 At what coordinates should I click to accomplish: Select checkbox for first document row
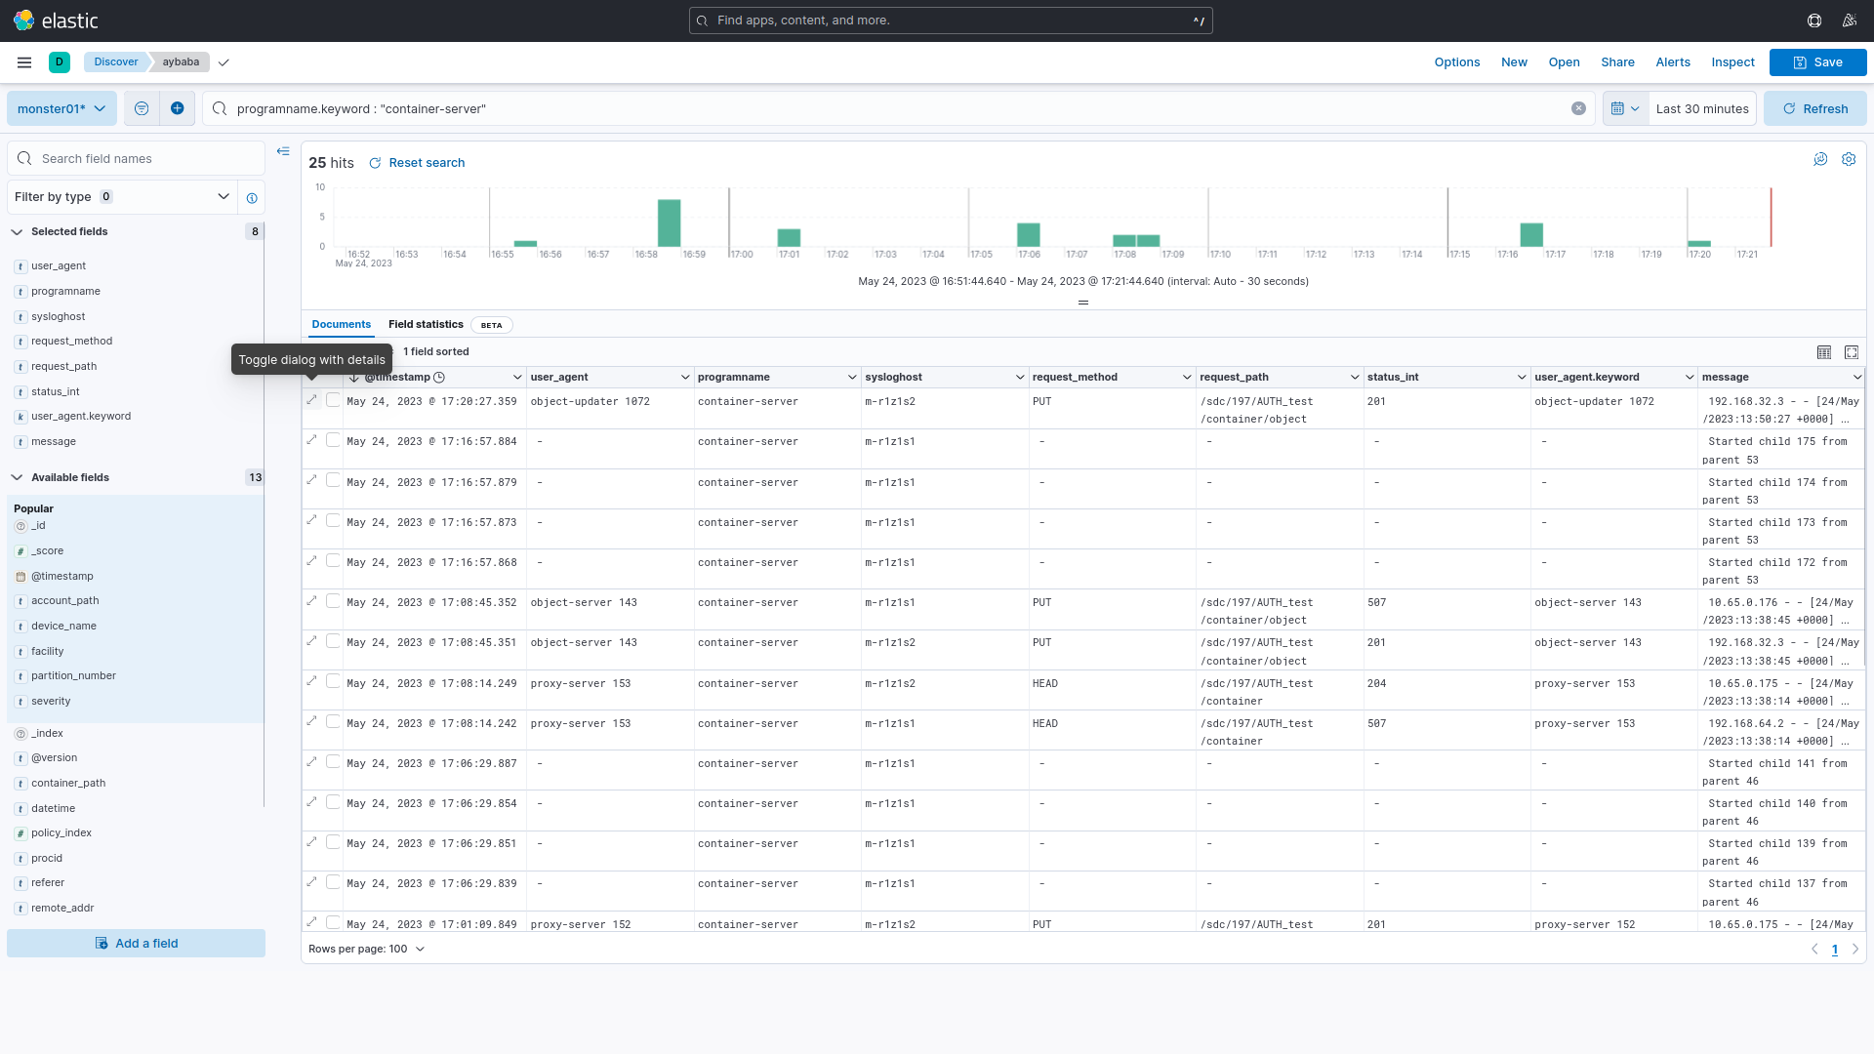tap(334, 400)
